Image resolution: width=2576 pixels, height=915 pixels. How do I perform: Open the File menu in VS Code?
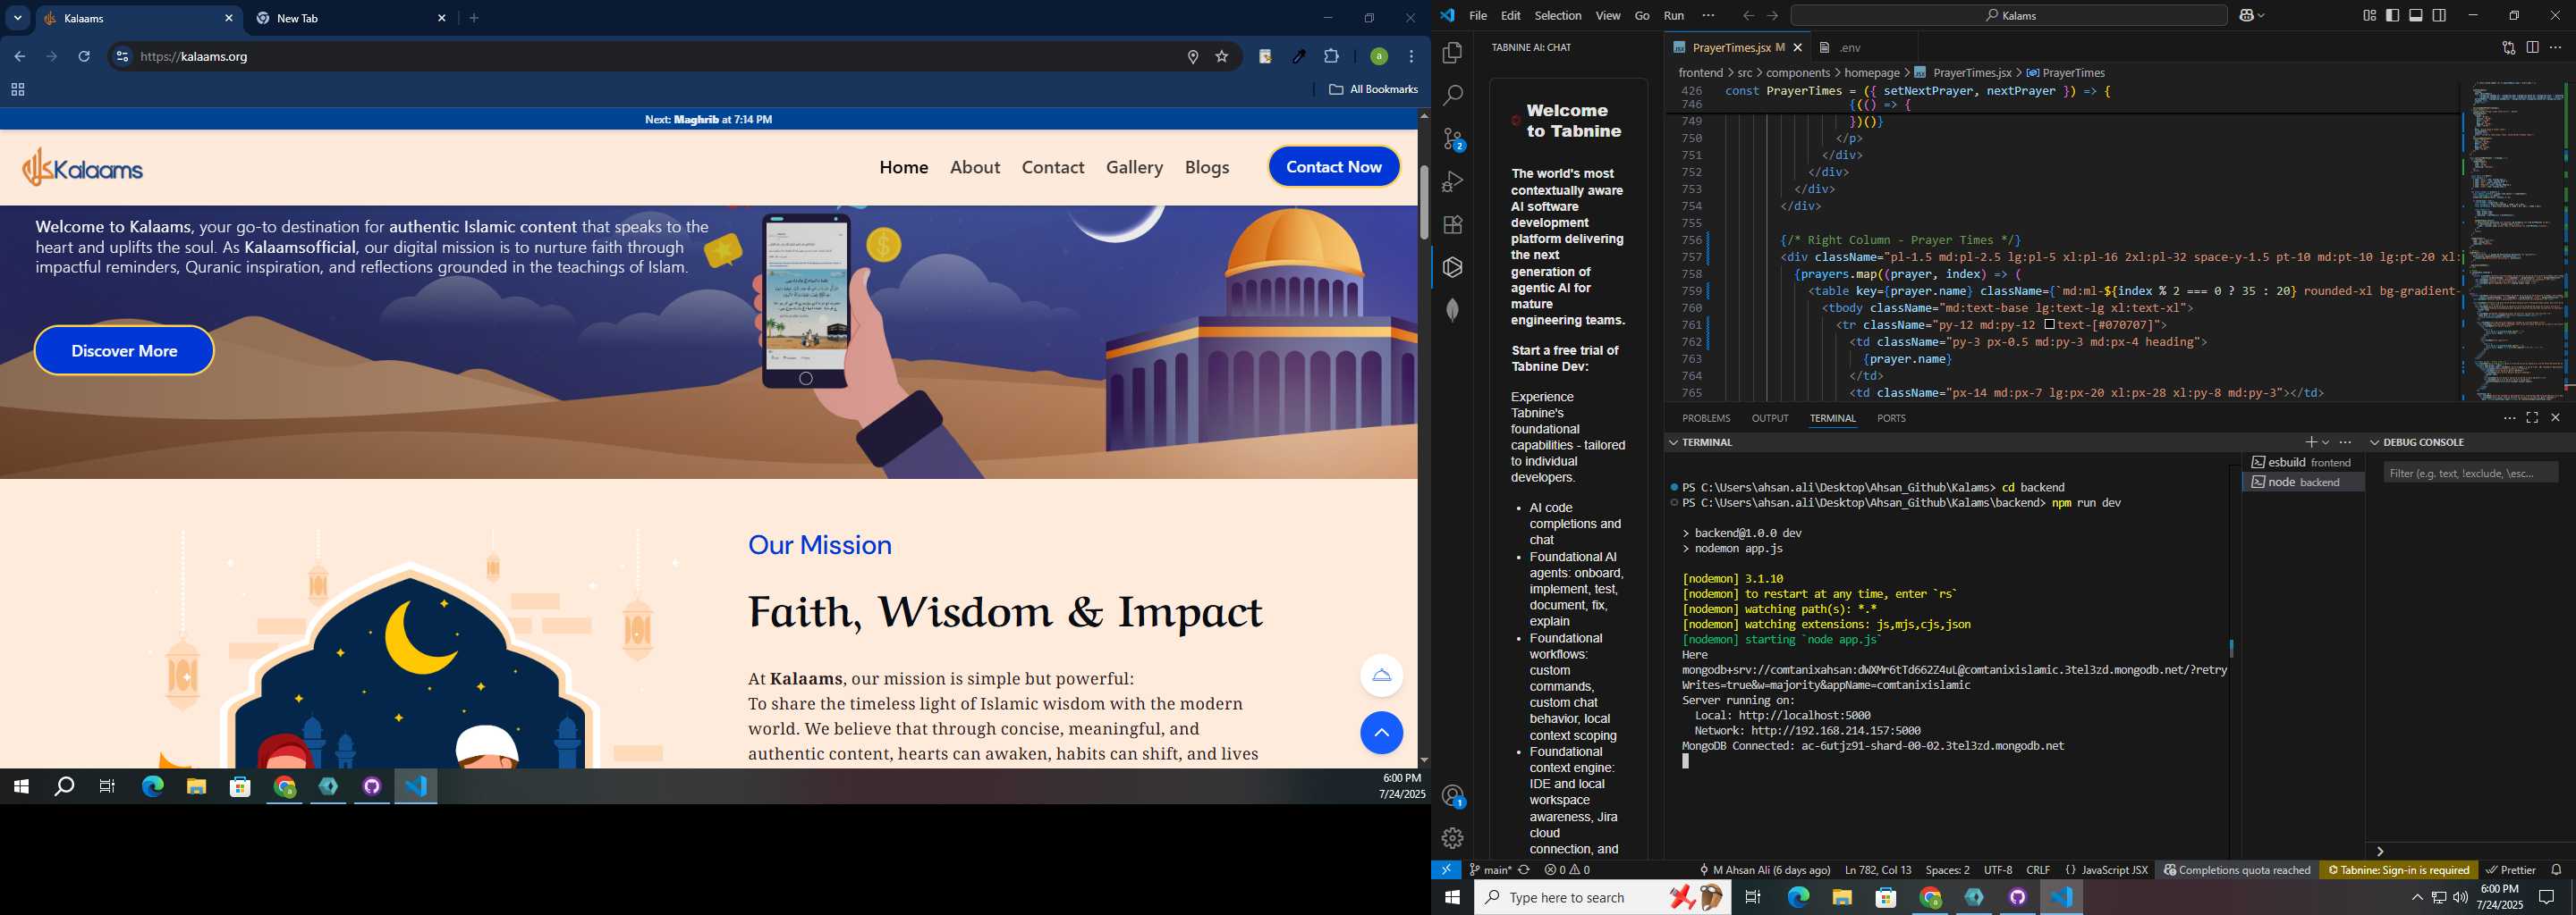point(1478,16)
